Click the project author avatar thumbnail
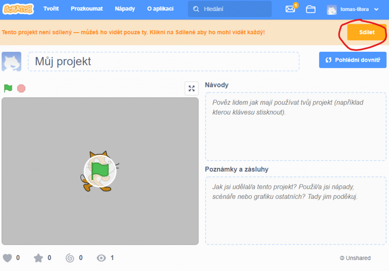Image resolution: width=389 pixels, height=271 pixels. [11, 61]
